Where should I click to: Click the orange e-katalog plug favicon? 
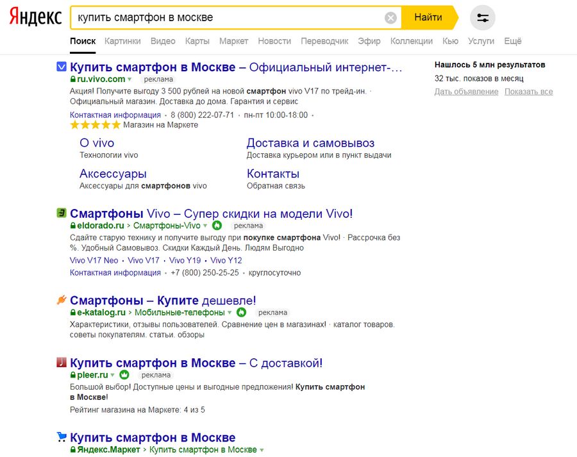pos(62,300)
